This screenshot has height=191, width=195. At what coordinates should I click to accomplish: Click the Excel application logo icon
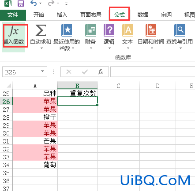(8, 4)
